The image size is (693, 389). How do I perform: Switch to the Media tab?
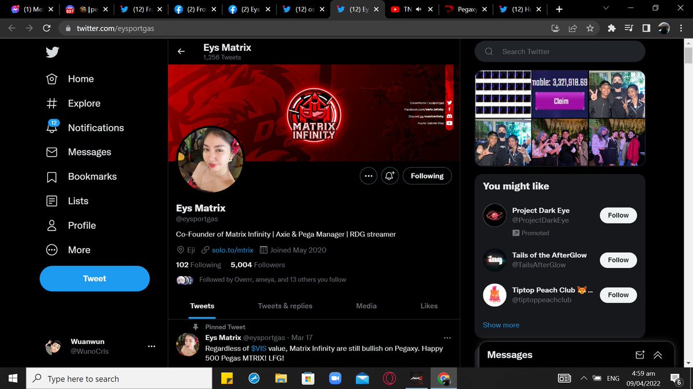(366, 306)
